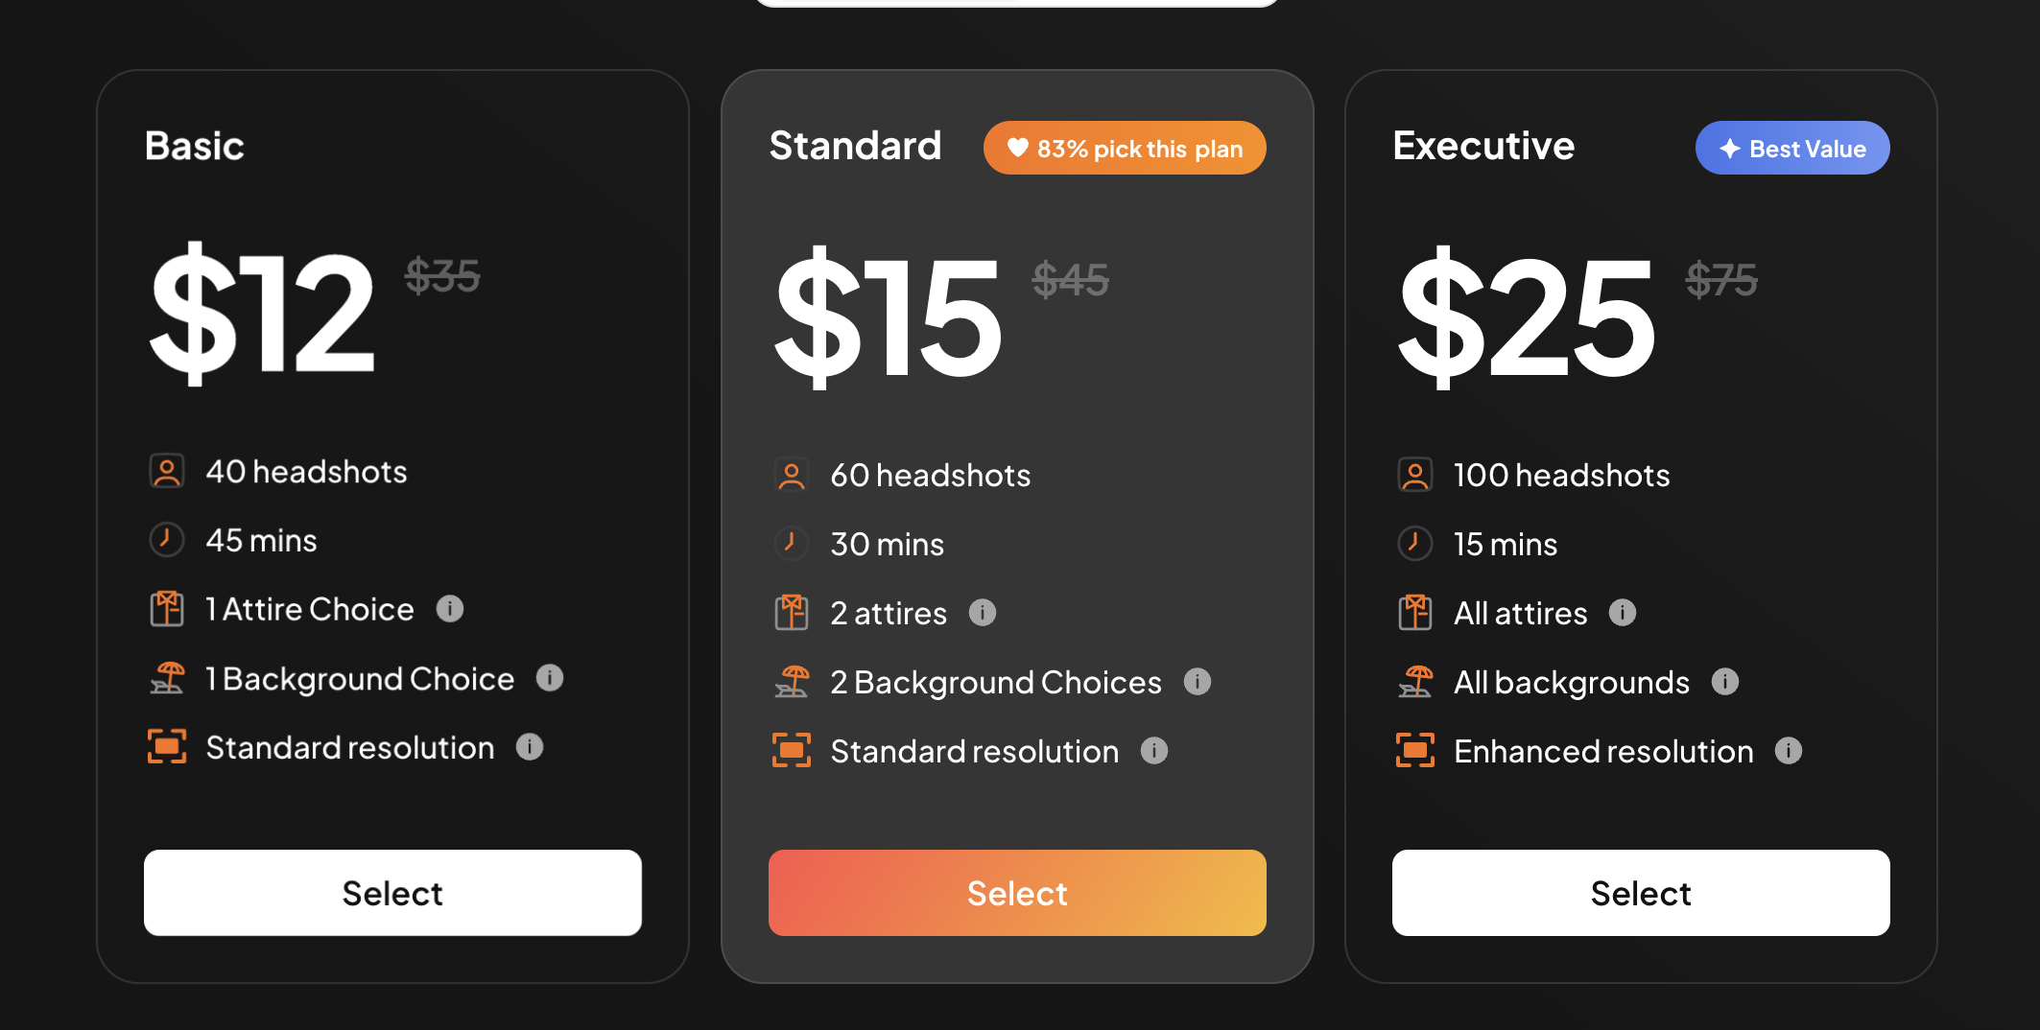The height and width of the screenshot is (1030, 2040).
Task: Click the clock icon next to 45 mins
Action: (x=168, y=540)
